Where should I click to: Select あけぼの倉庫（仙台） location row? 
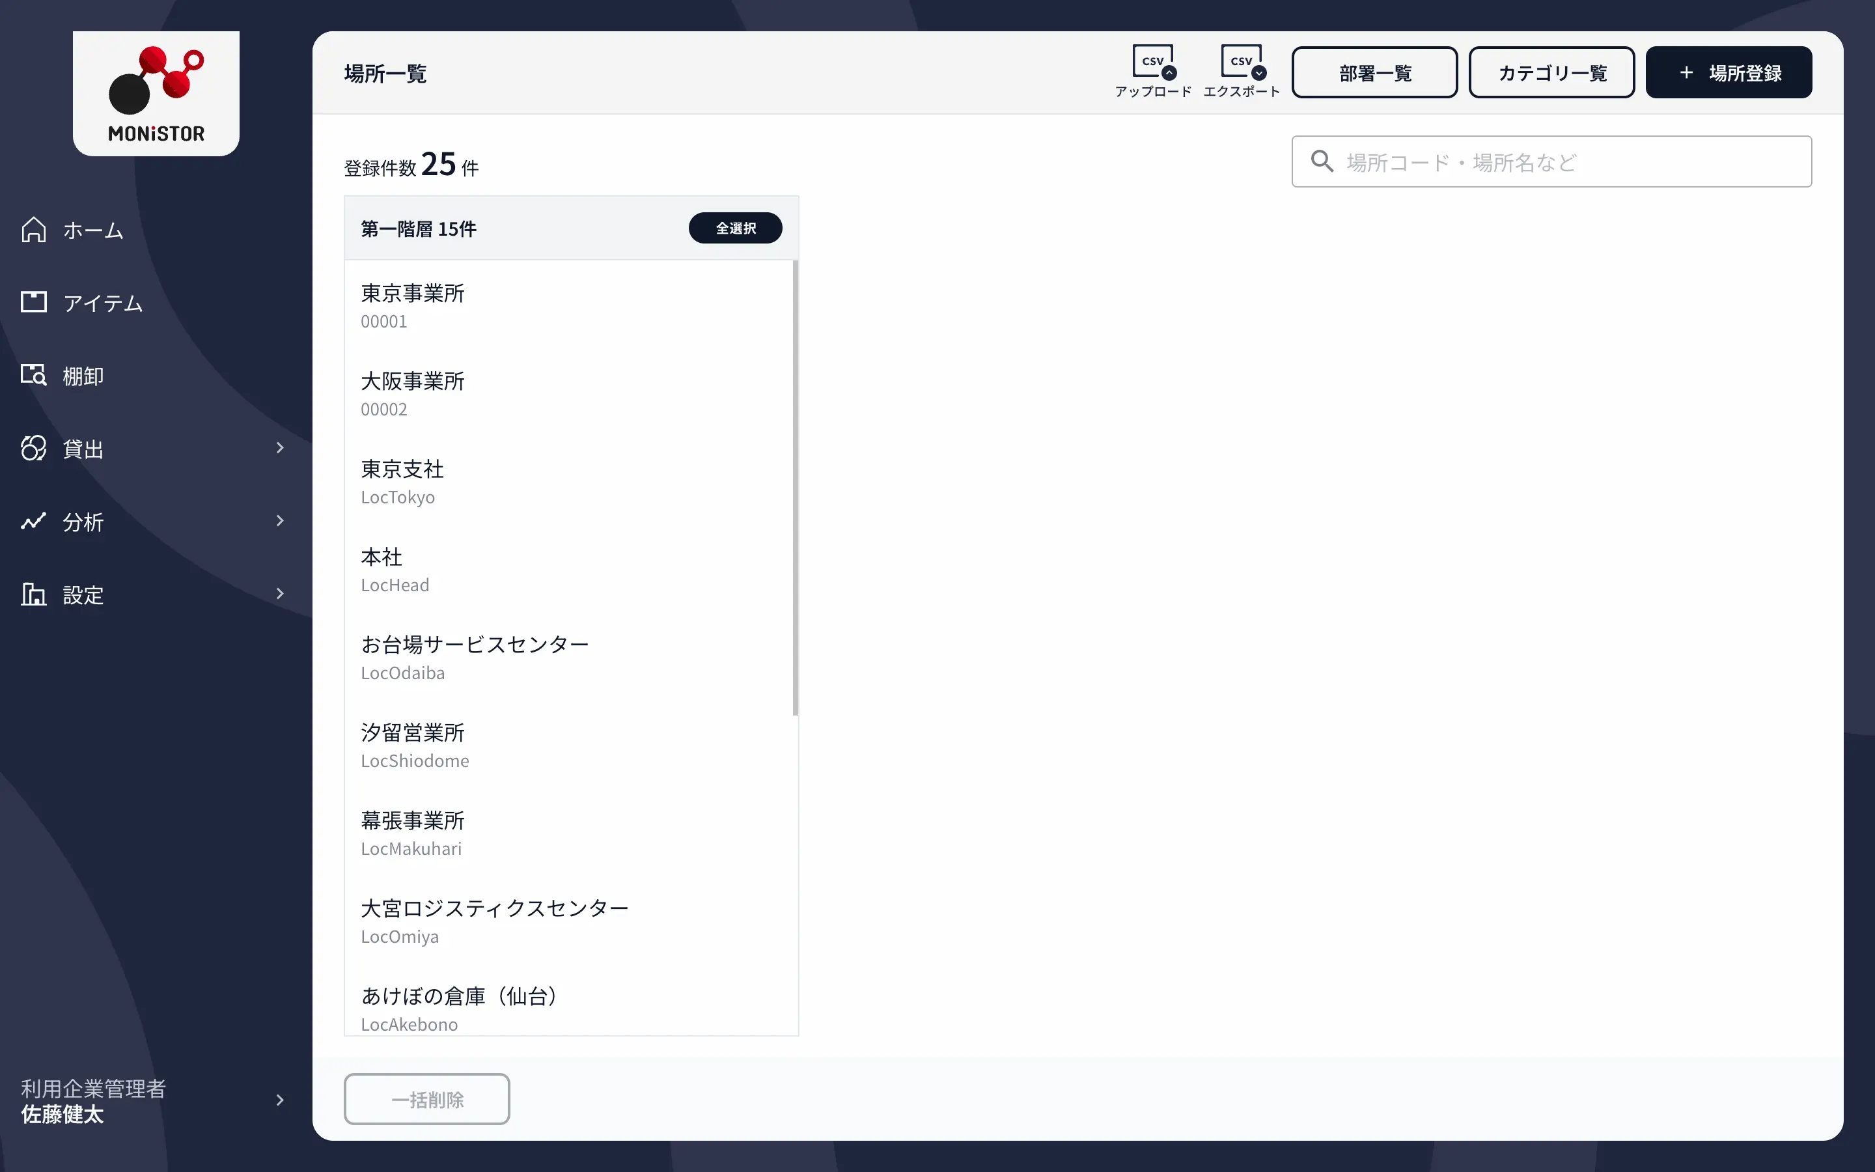point(569,1001)
